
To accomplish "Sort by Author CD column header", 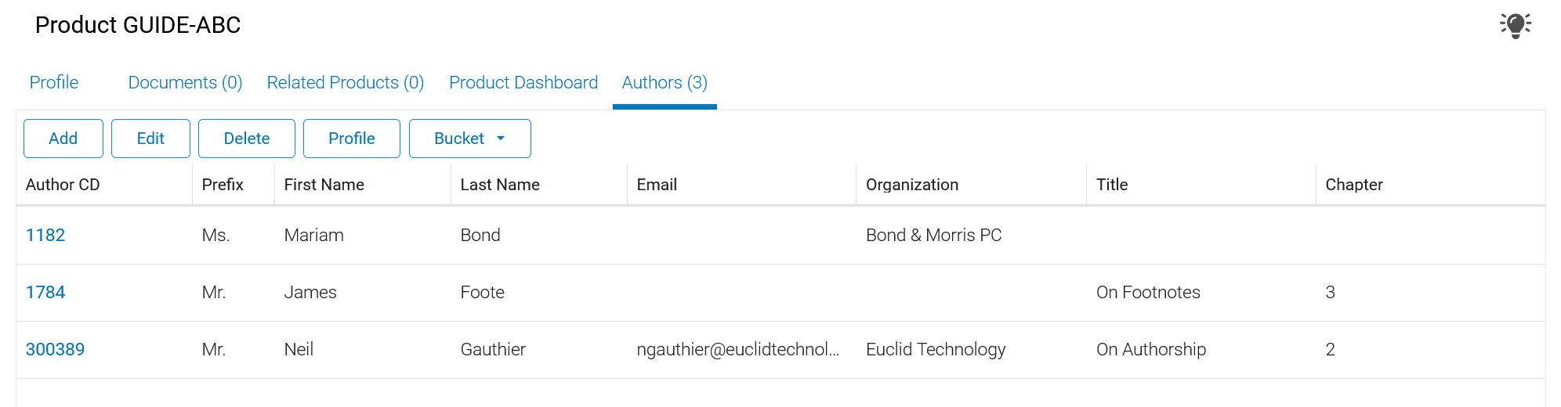I will pos(63,185).
